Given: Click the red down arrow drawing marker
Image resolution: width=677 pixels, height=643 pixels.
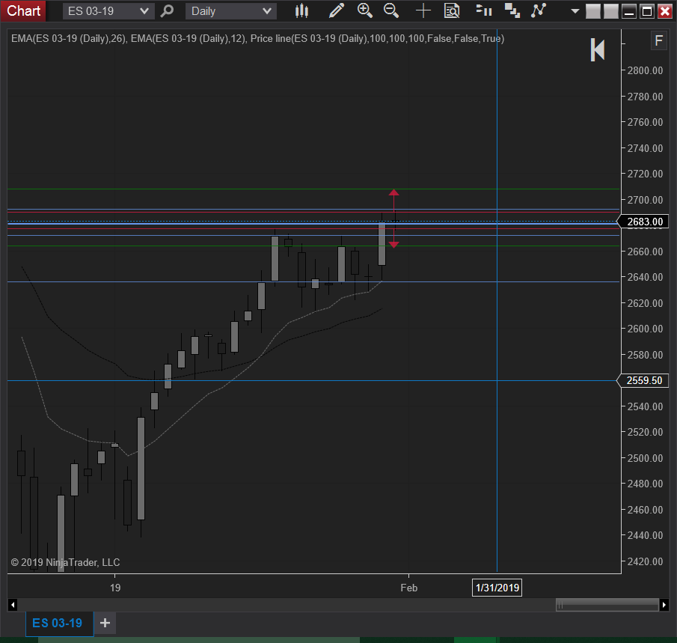Looking at the screenshot, I should coord(393,245).
